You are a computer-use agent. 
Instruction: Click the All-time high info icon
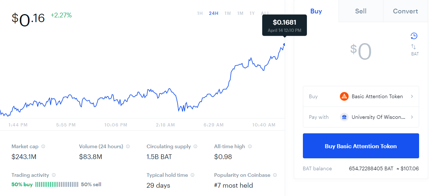click(x=250, y=146)
